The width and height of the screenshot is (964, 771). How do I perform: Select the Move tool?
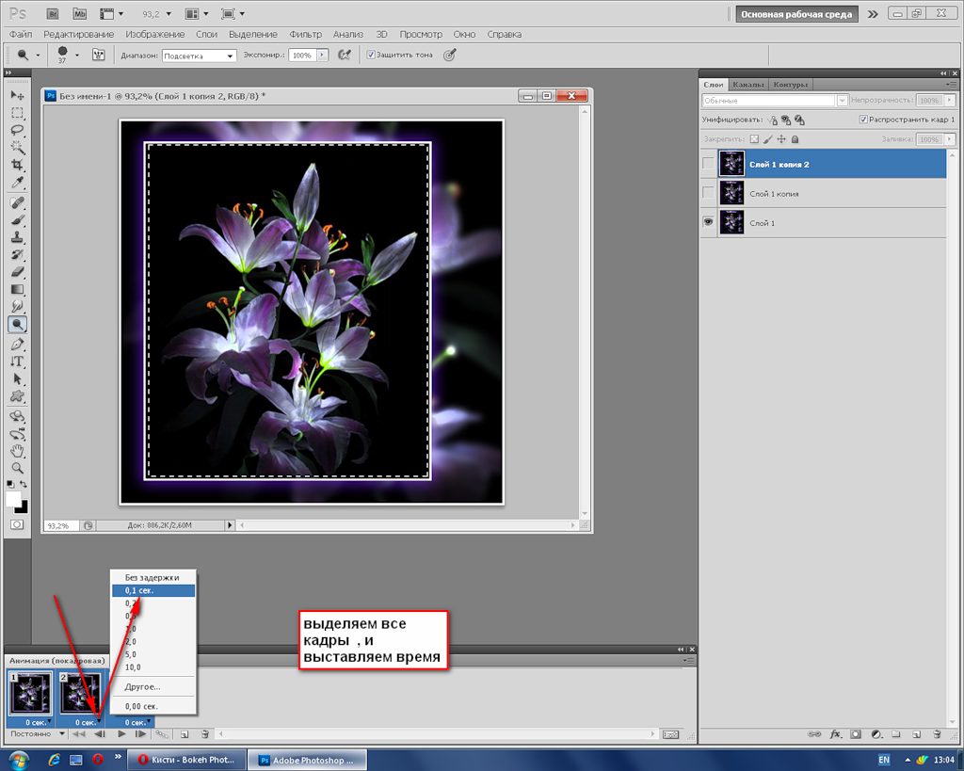coord(17,95)
